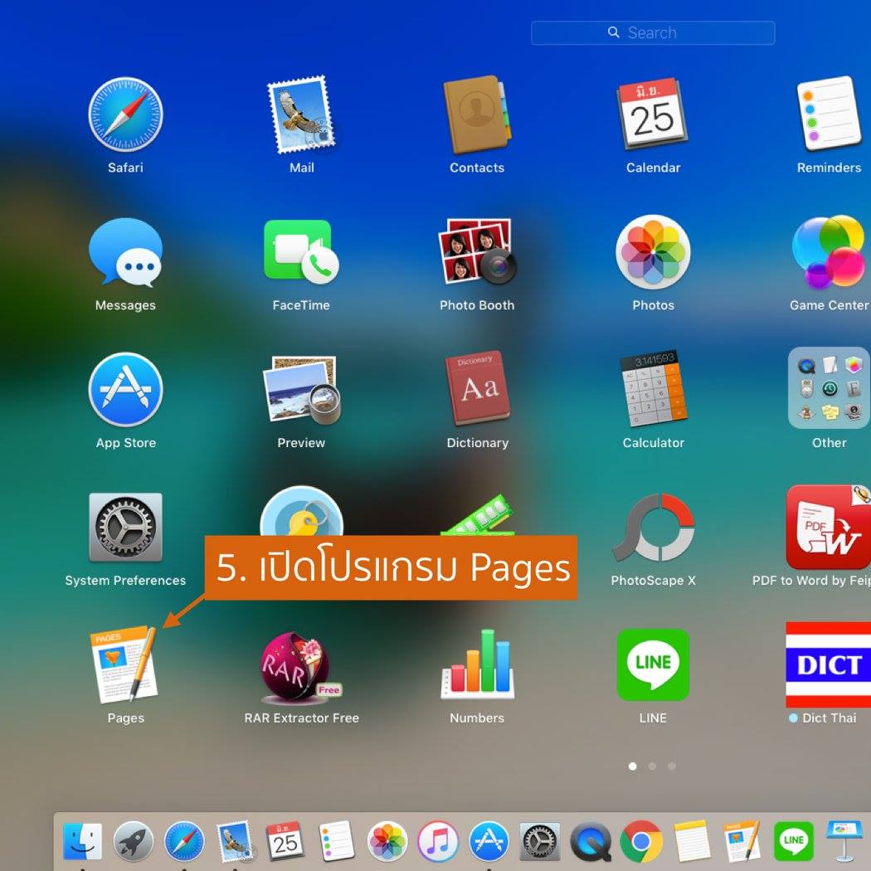Open App Store in the Dock
This screenshot has width=871, height=871.
pos(489,841)
